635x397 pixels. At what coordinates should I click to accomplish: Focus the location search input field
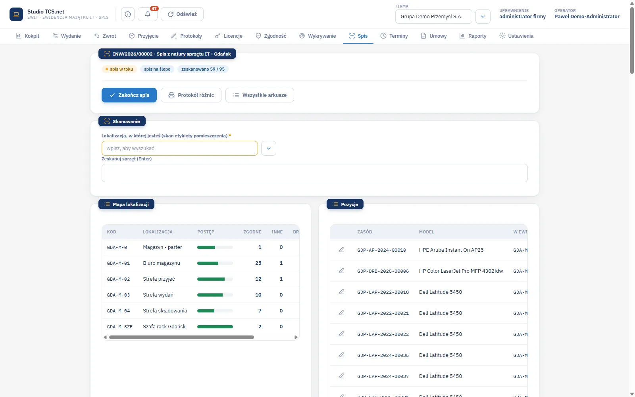[x=180, y=148]
